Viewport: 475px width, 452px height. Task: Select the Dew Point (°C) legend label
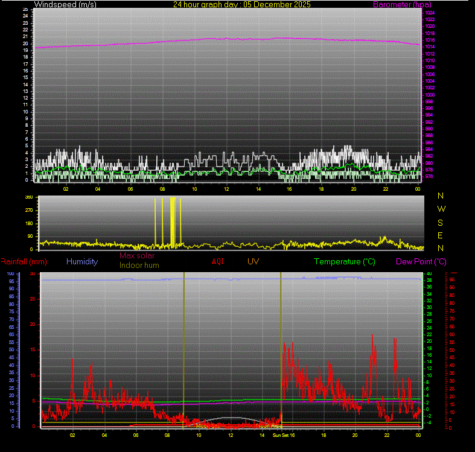coord(421,261)
